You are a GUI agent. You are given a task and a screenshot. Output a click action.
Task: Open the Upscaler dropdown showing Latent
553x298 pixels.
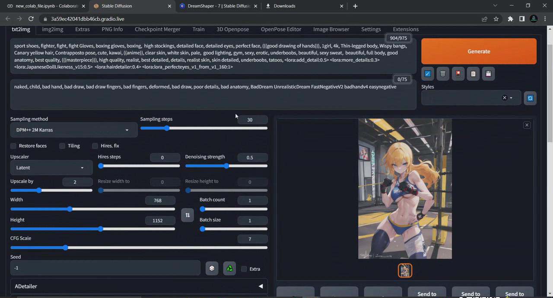click(51, 168)
